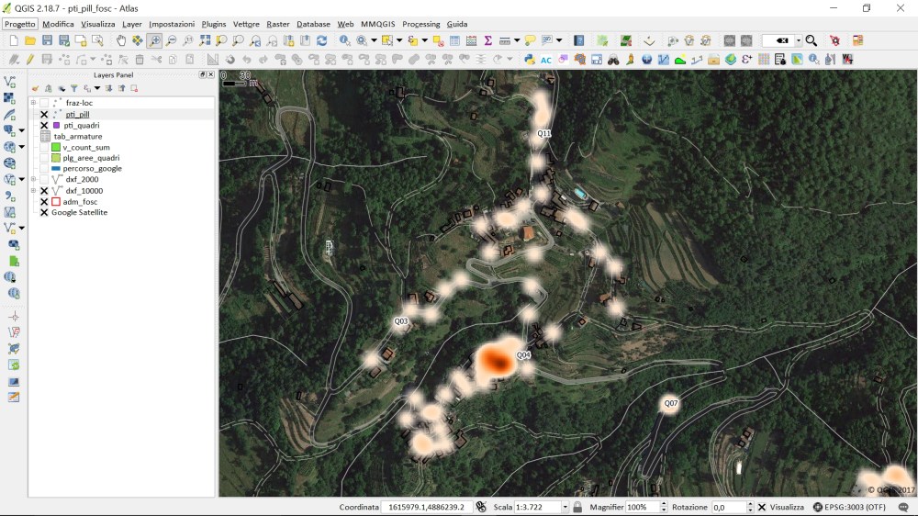918x516 pixels.
Task: Open the Python console icon
Action: (530, 60)
